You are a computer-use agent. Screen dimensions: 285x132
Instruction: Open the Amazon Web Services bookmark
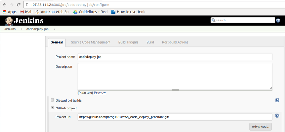click(53, 12)
